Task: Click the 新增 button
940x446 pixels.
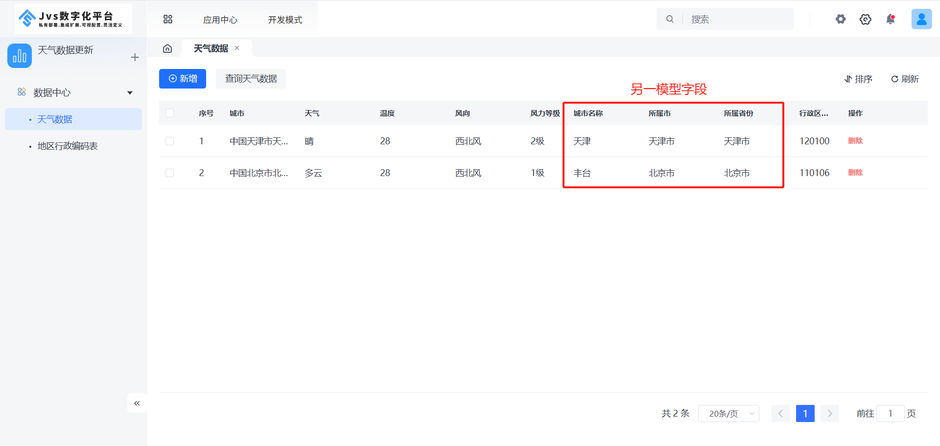Action: pos(183,79)
